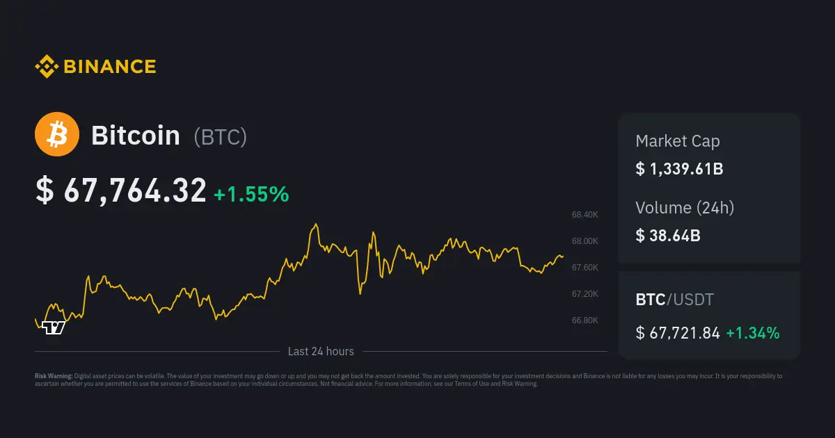Click the 68.40K axis label
835x438 pixels.
(585, 215)
